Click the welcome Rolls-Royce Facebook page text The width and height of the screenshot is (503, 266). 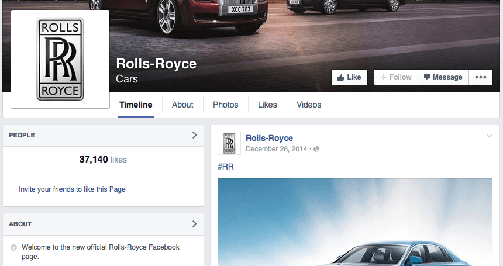[x=101, y=252]
